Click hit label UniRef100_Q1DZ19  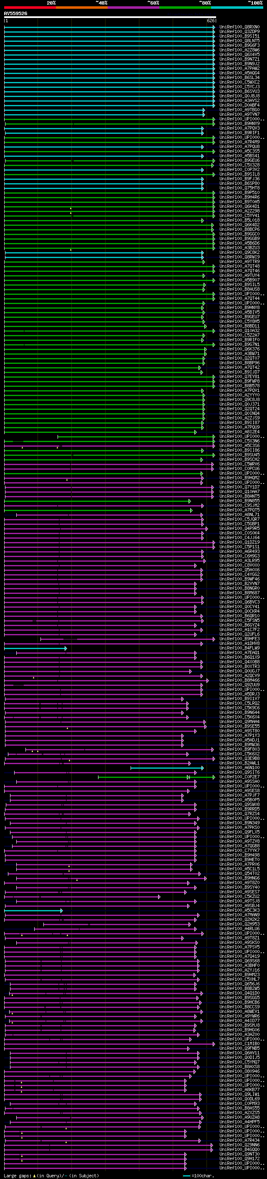point(239,542)
